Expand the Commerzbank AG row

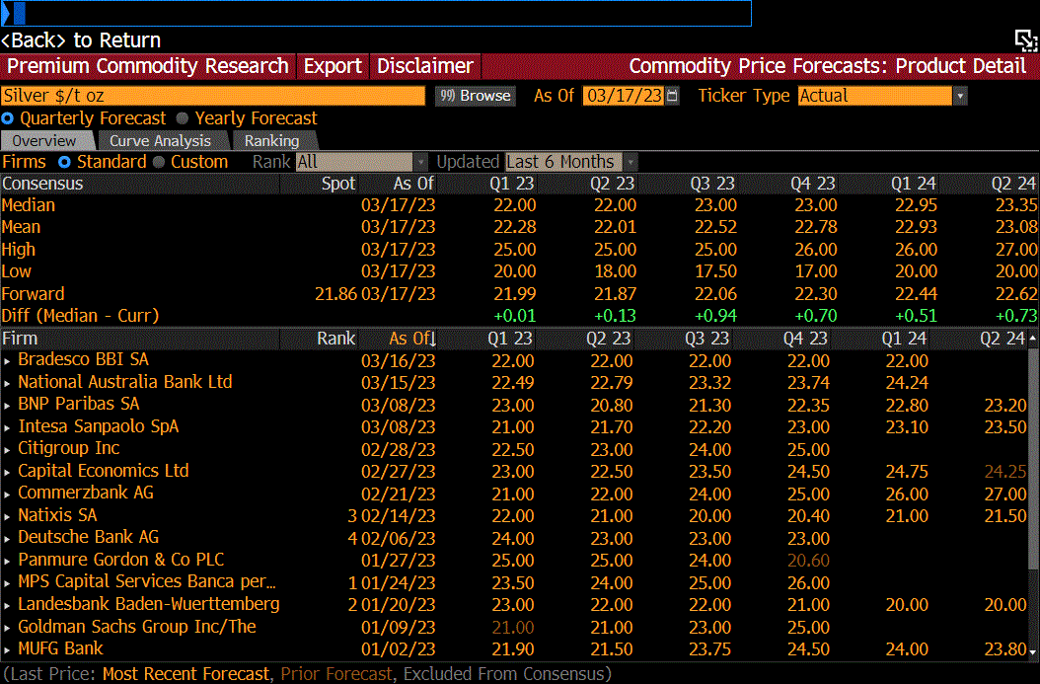tap(7, 494)
